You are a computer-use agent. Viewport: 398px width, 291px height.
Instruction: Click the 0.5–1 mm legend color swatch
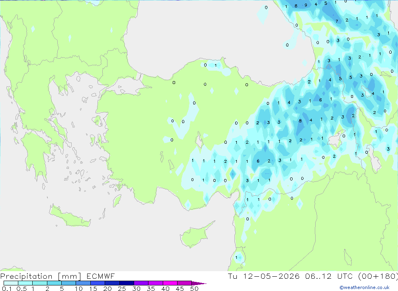click(25, 283)
